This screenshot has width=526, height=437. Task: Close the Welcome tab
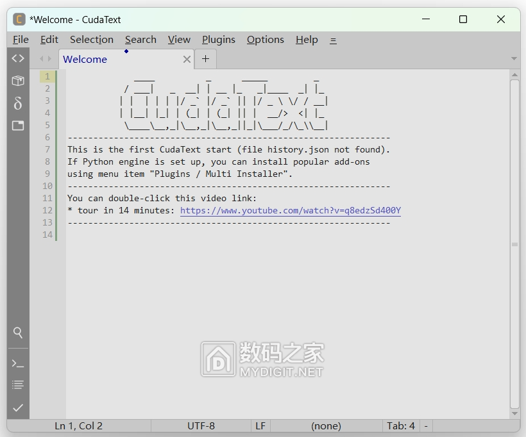187,60
